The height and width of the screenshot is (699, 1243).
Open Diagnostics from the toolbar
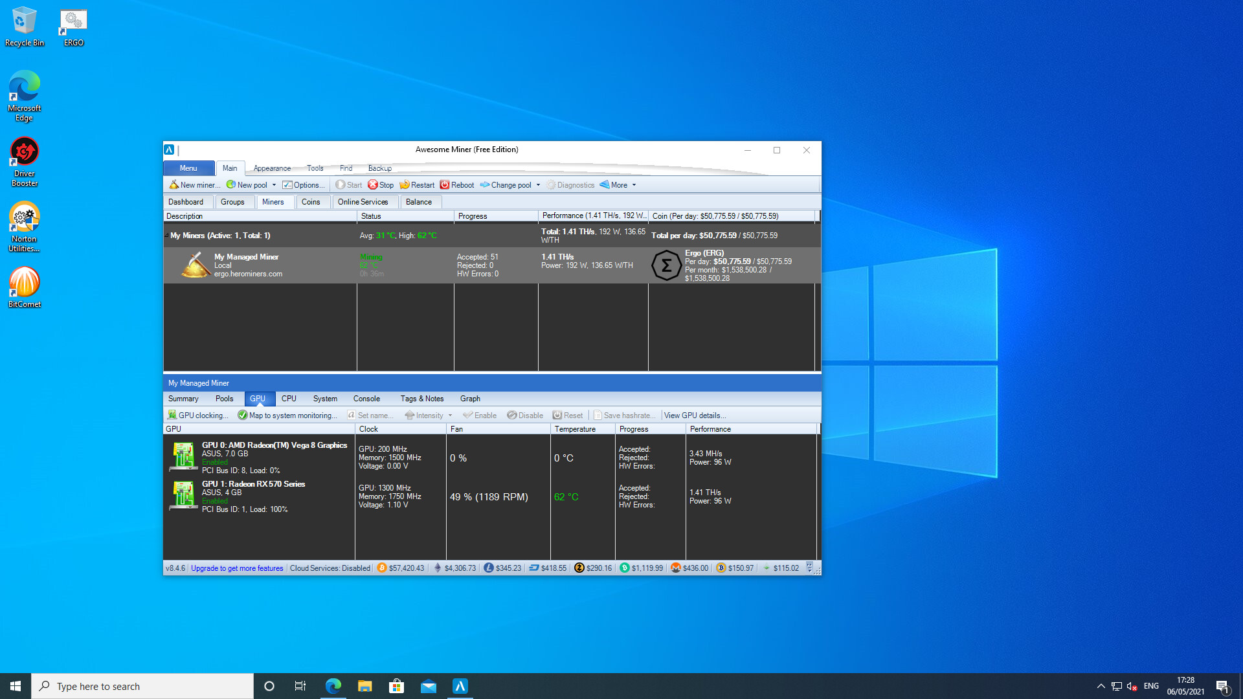pyautogui.click(x=570, y=185)
